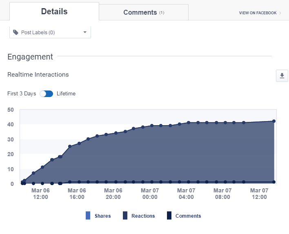Click the Comments text in the chart legend

(188, 216)
